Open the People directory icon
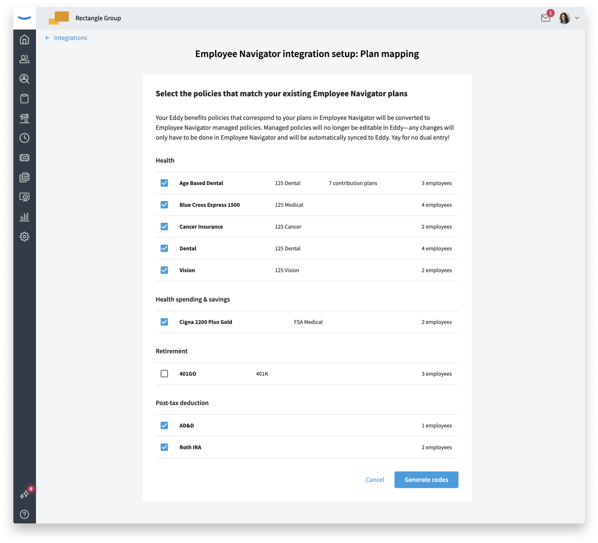 [24, 59]
